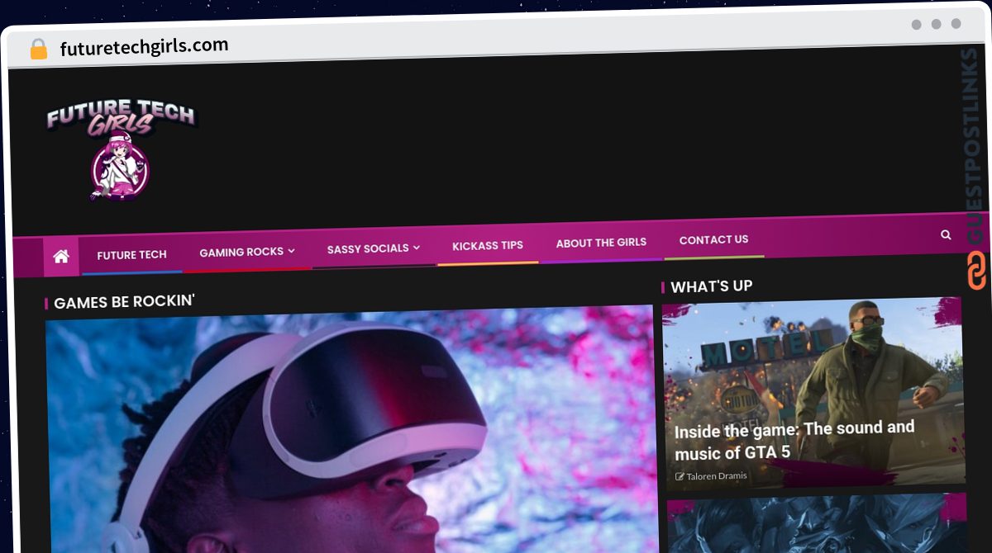
Task: Click the edit icon beside Taloren Dramis
Action: coord(680,476)
